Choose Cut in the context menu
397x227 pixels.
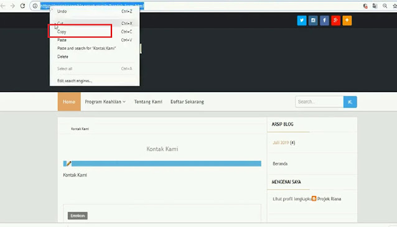tap(95, 23)
